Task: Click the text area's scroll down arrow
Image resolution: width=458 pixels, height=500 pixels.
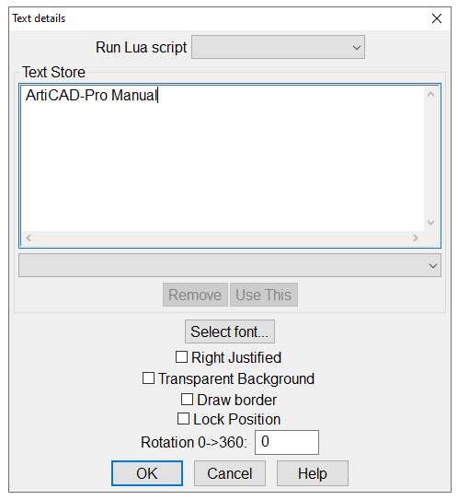Action: (x=430, y=223)
